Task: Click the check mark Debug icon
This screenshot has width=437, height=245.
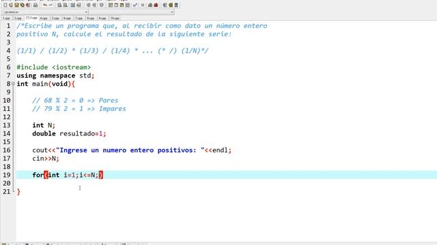Action: (x=135, y=5)
